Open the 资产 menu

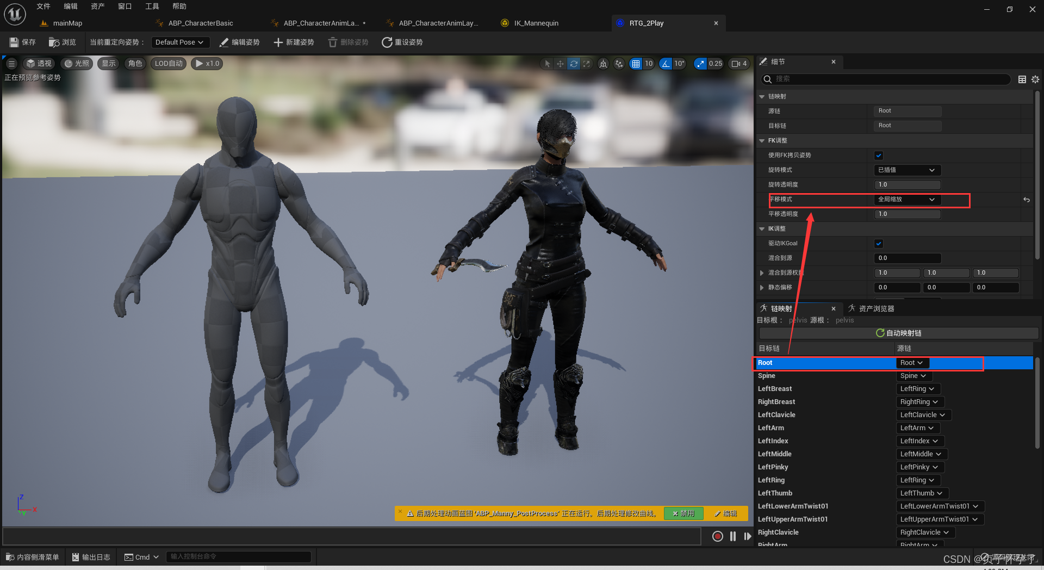tap(98, 7)
